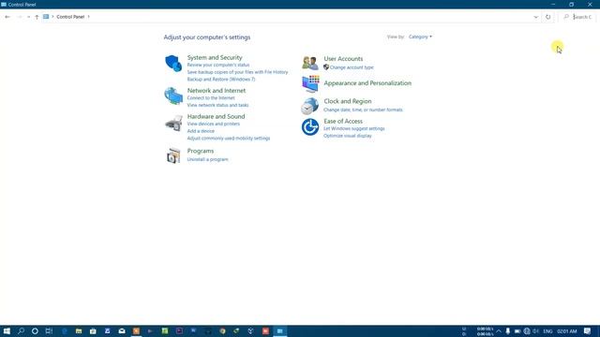Screen dimensions: 600x337
Task: Open File Explorer from taskbar
Action: (79, 330)
